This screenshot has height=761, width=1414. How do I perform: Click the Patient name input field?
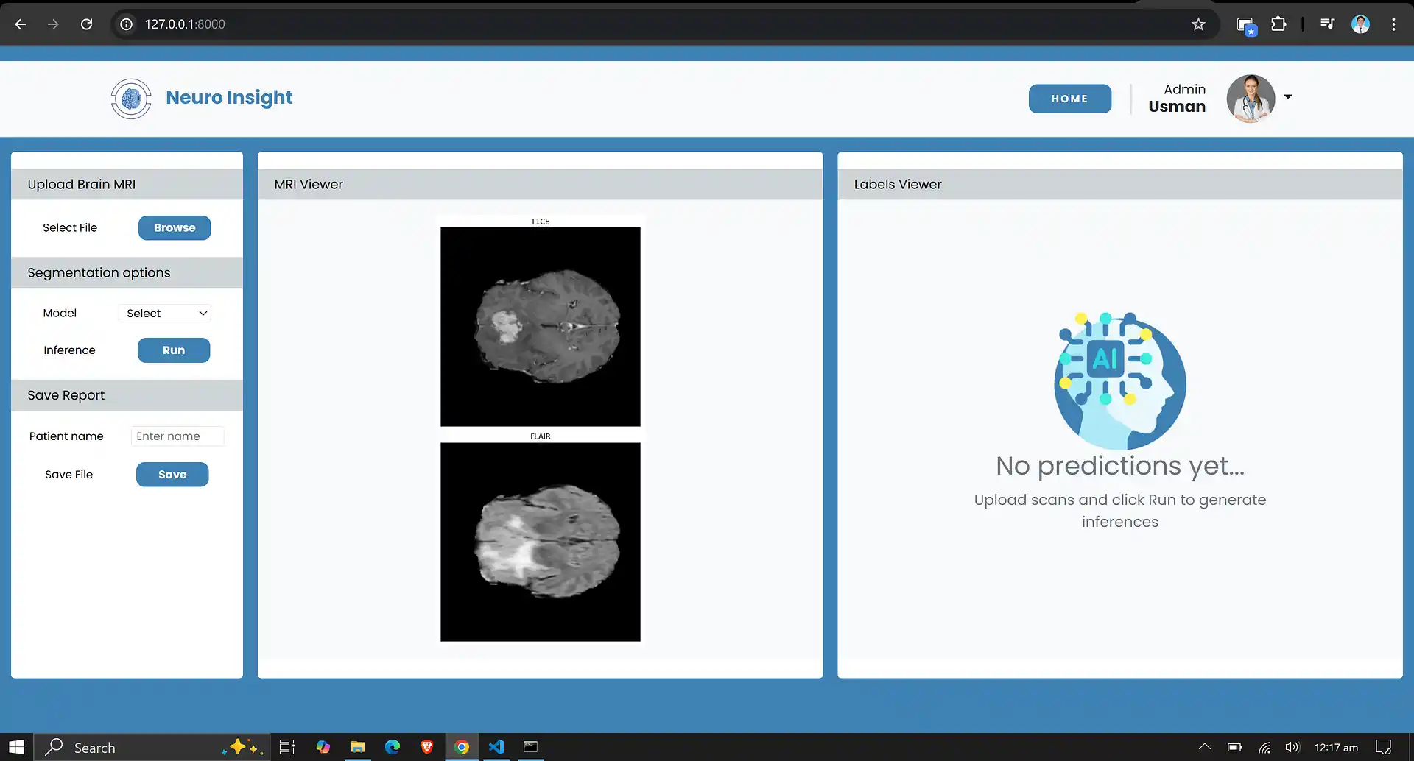tap(177, 436)
